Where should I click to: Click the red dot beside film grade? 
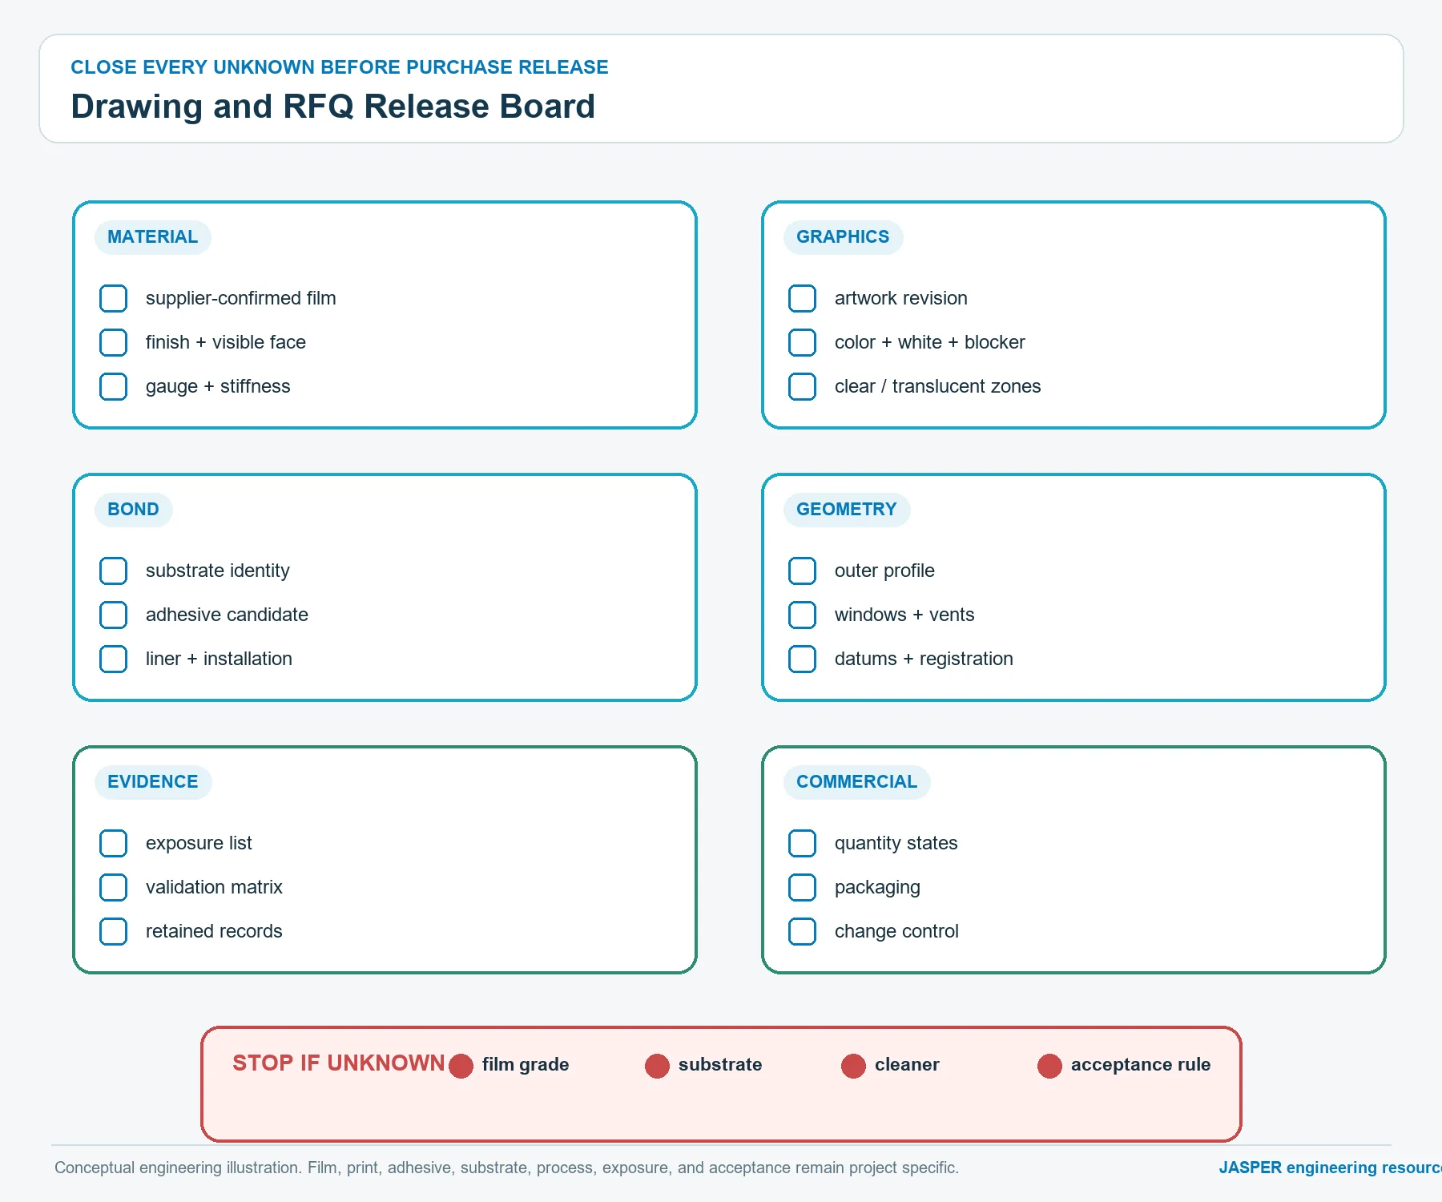[461, 1066]
